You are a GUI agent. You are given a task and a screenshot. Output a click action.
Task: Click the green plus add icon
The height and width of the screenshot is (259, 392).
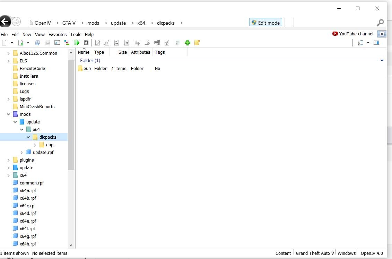point(188,43)
